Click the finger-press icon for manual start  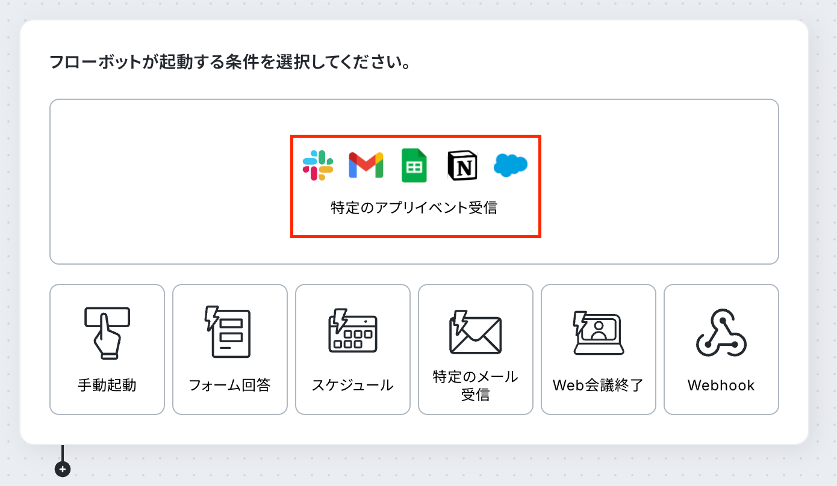click(107, 333)
